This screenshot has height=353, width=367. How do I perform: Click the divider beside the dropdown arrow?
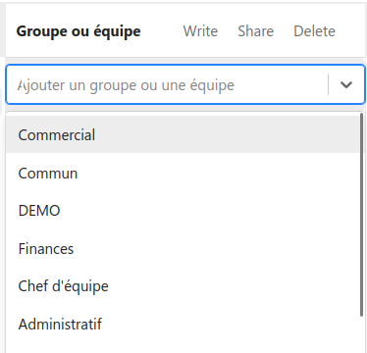coord(328,84)
